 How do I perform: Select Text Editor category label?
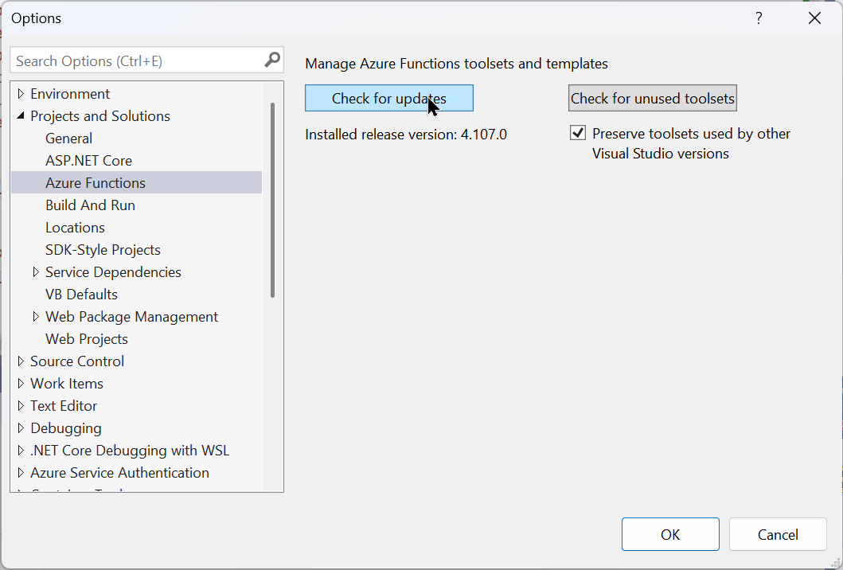64,406
